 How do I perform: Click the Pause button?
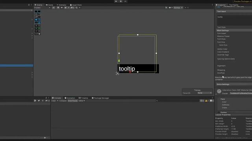[121, 1]
